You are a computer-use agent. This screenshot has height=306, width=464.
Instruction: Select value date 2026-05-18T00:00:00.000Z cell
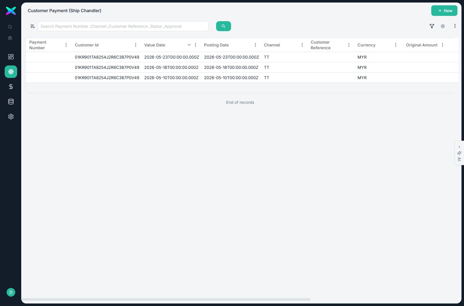172,67
